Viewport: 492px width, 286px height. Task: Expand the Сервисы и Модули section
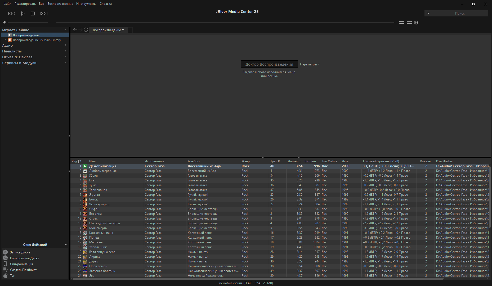click(65, 62)
